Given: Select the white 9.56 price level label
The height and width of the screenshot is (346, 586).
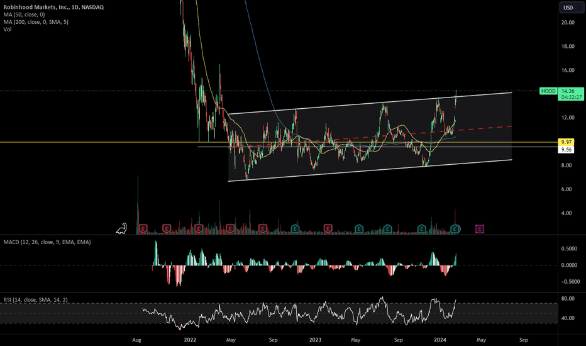Looking at the screenshot, I should coord(566,150).
